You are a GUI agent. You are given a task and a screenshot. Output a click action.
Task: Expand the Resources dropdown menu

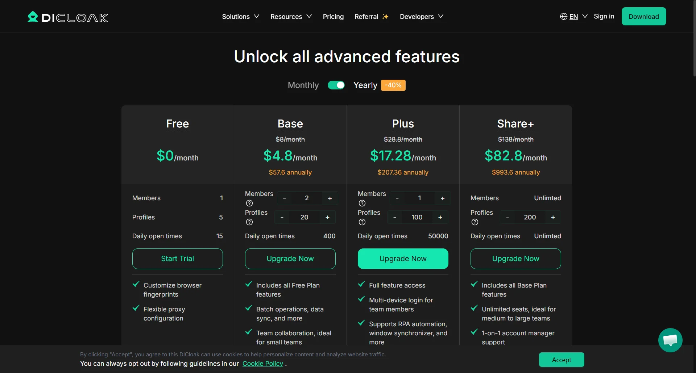point(291,16)
